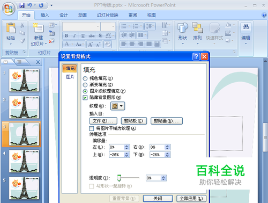
Task: Open PowerPoint Help question mark icon
Action: 264,15
